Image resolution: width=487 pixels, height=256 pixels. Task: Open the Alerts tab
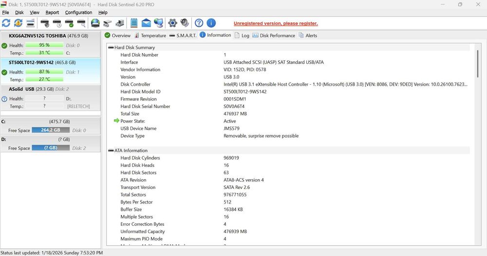point(308,36)
